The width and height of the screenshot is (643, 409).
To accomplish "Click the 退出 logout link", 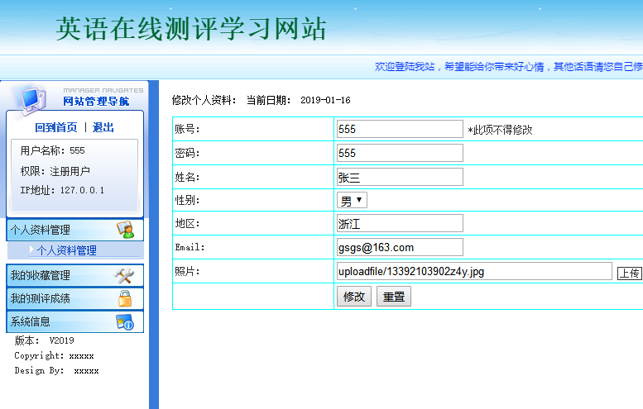I will tap(103, 128).
